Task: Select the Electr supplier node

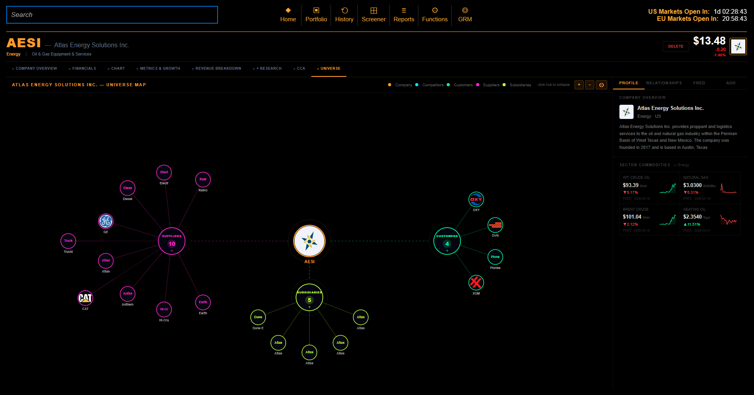Action: coord(164,172)
